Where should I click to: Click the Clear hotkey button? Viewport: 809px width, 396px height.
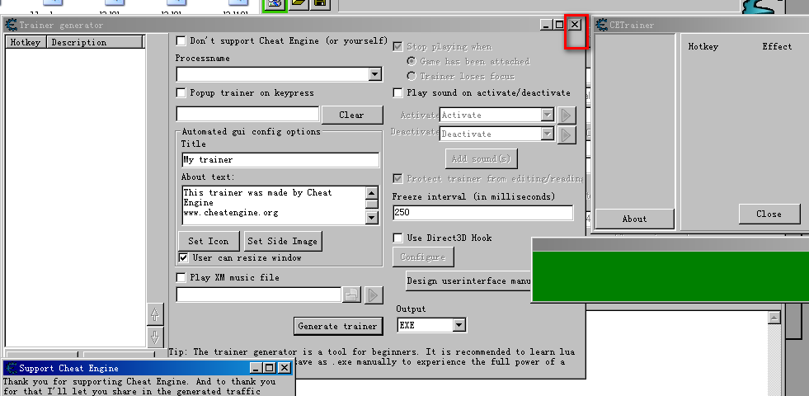[x=352, y=115]
